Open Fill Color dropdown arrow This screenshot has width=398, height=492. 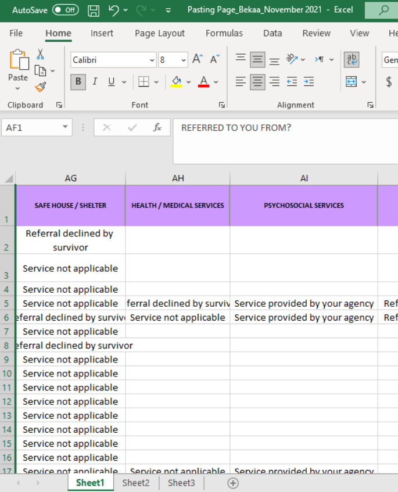(189, 82)
